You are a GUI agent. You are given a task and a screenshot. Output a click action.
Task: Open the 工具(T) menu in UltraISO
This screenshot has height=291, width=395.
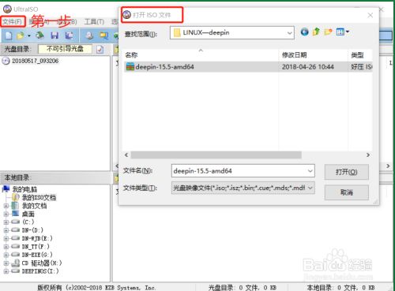point(94,21)
